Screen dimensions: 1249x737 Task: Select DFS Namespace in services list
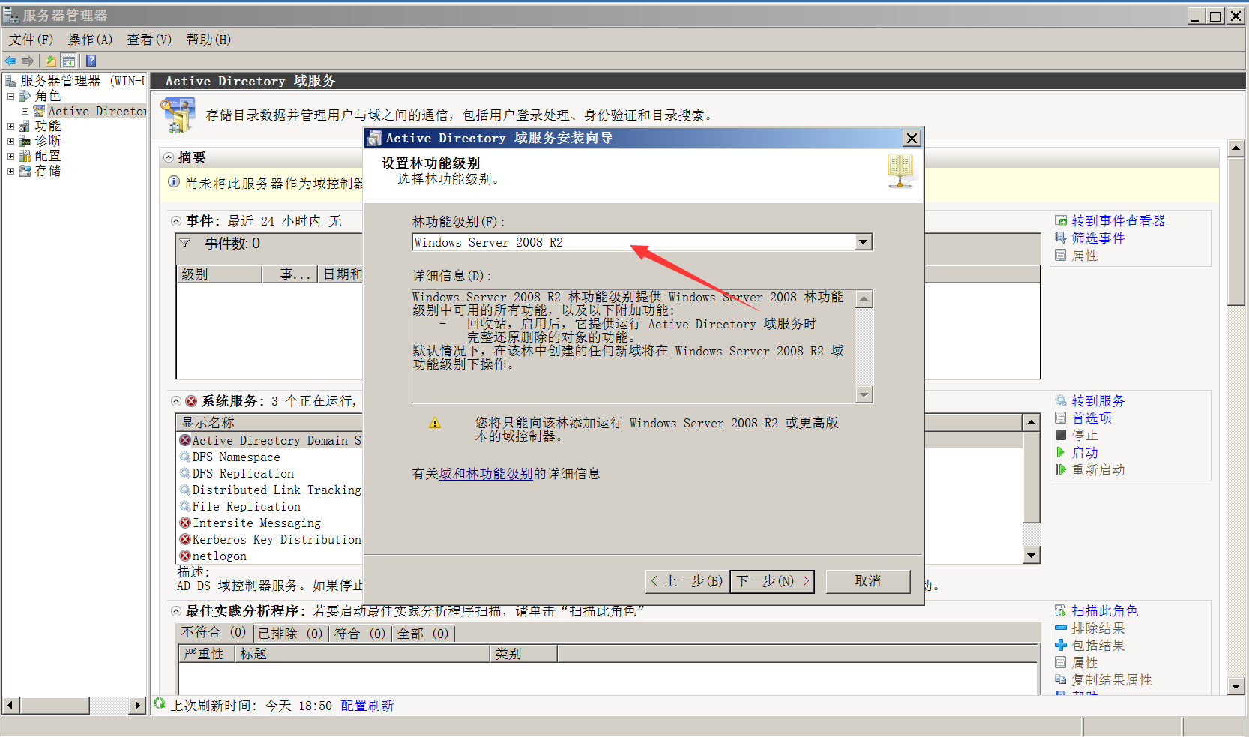pos(236,457)
